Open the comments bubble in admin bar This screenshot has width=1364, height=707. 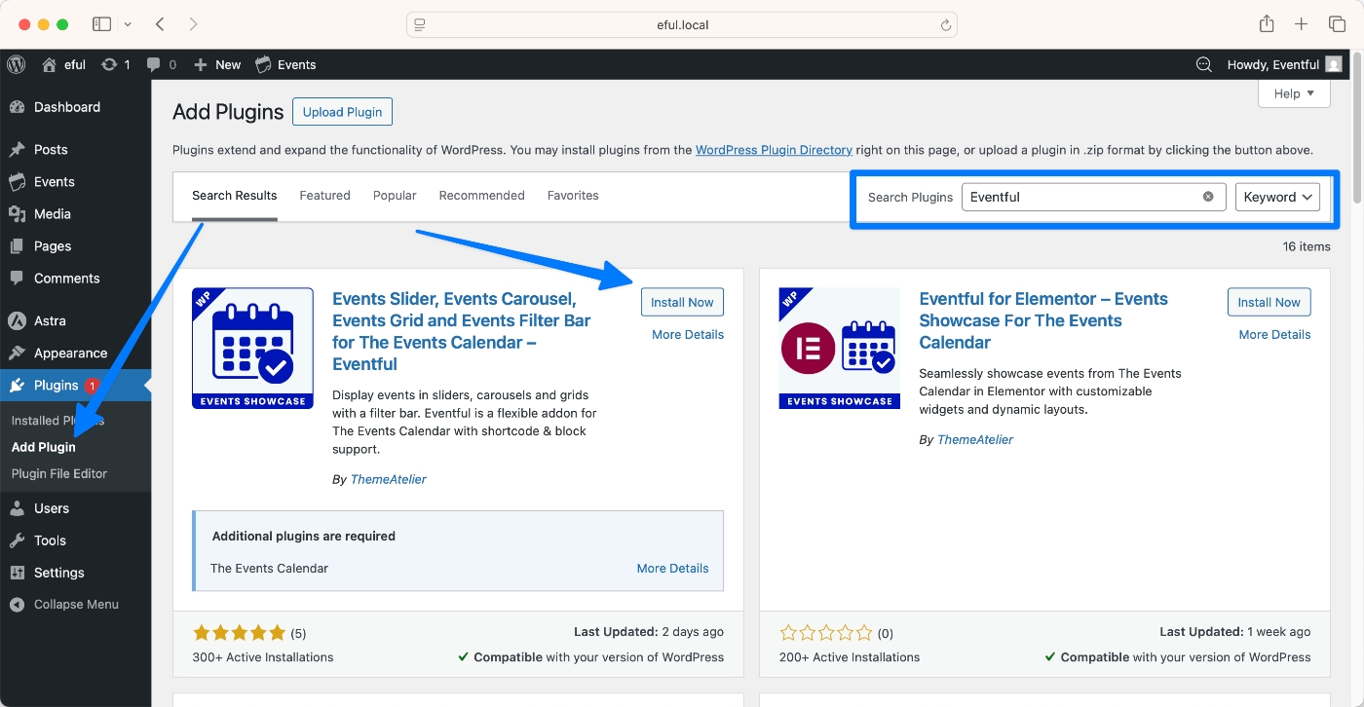click(x=161, y=64)
